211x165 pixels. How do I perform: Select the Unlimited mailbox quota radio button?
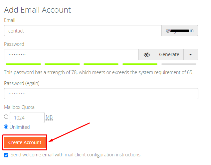(6, 127)
